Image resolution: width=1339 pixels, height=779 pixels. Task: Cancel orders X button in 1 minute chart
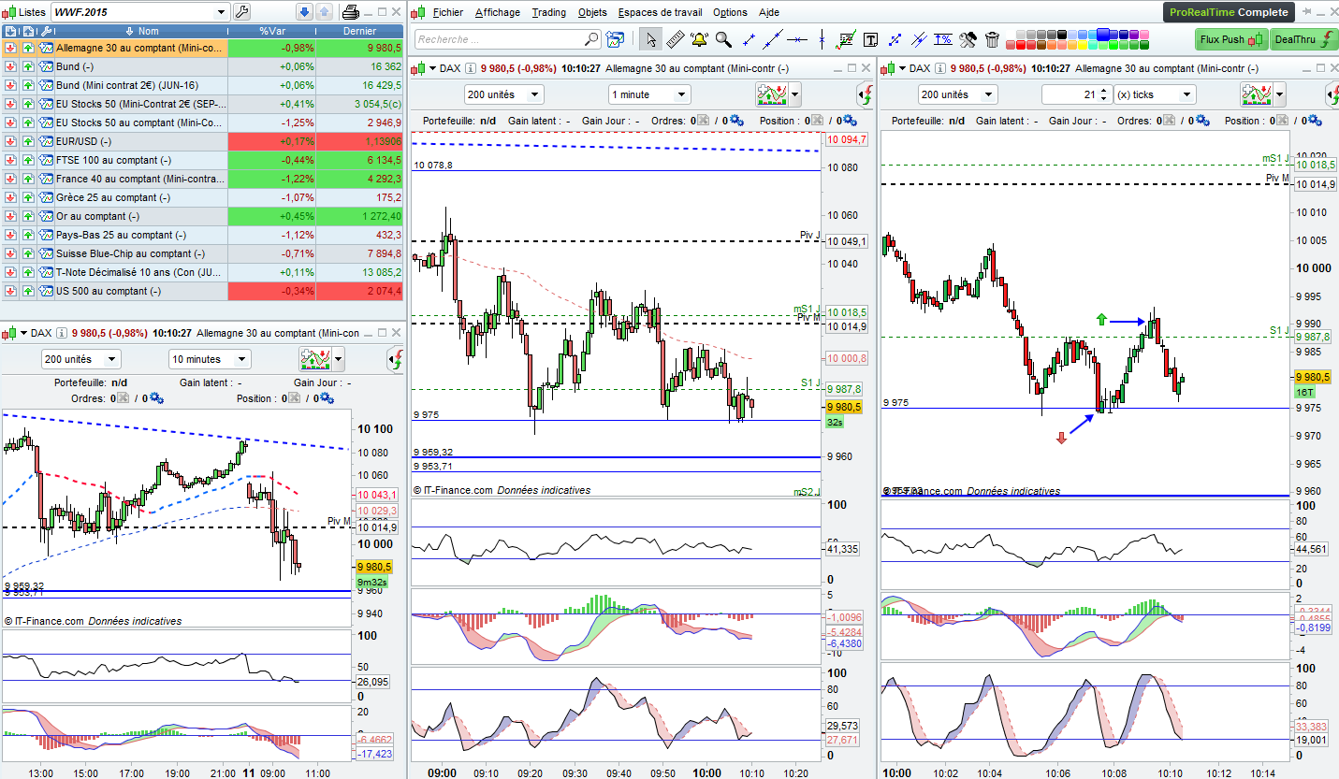[x=705, y=121]
